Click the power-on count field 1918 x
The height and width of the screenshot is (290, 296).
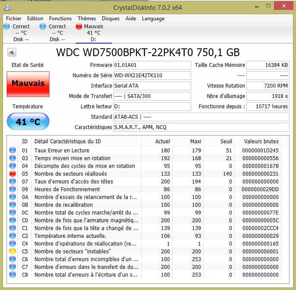[268, 96]
